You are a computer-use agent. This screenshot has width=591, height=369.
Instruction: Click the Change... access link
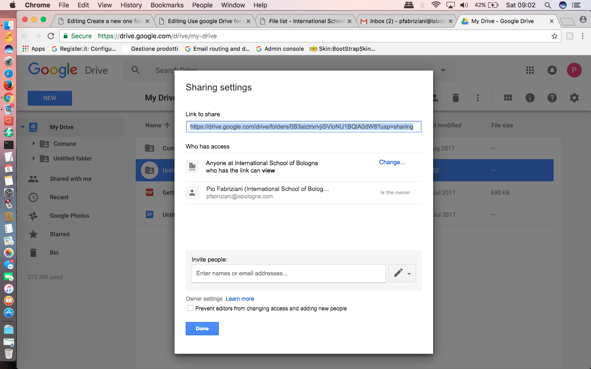(x=392, y=162)
